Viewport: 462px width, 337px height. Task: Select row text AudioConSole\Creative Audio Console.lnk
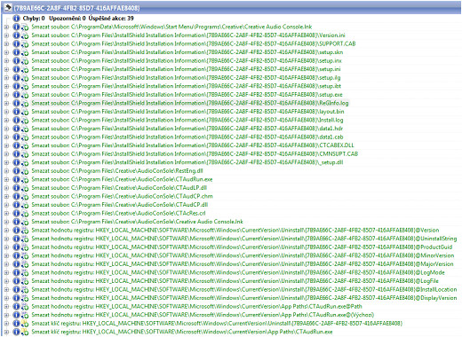click(138, 222)
